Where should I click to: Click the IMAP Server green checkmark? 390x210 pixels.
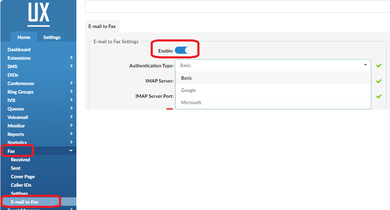pyautogui.click(x=379, y=81)
